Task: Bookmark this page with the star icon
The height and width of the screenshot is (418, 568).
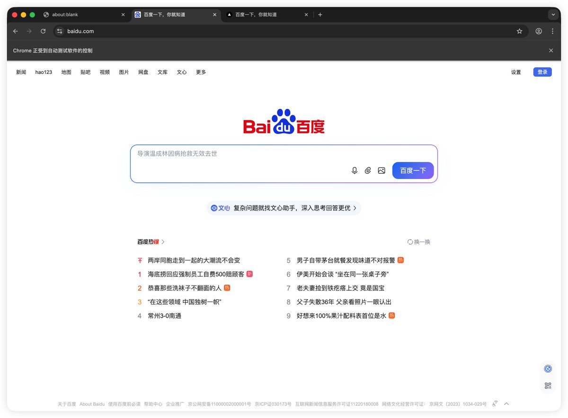Action: (519, 31)
